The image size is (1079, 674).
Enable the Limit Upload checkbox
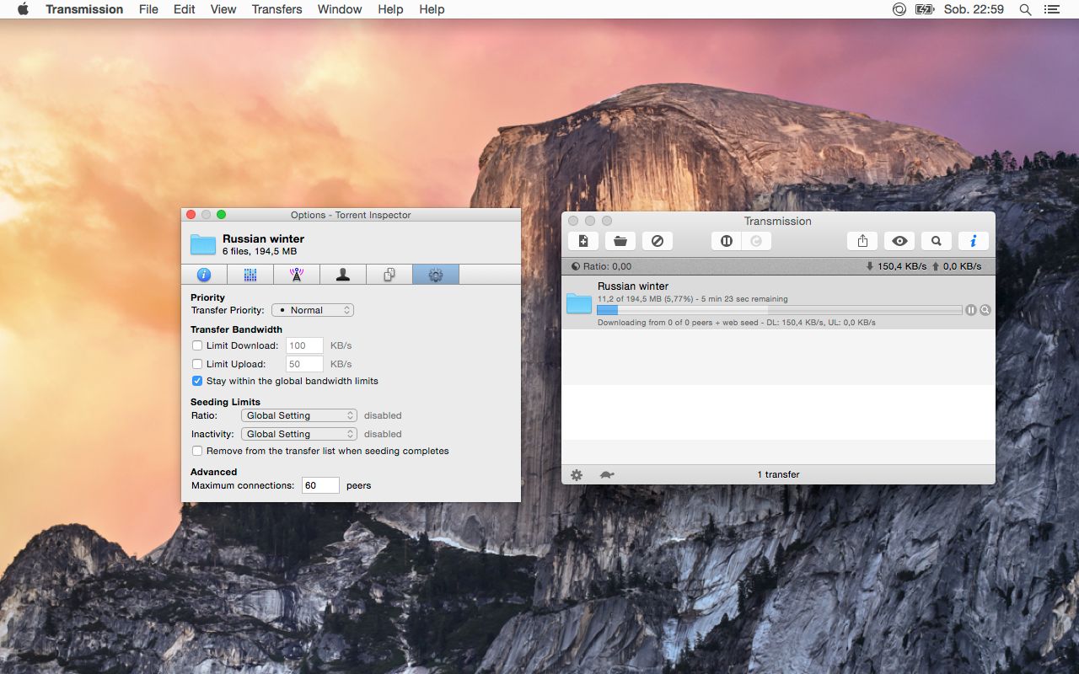197,364
